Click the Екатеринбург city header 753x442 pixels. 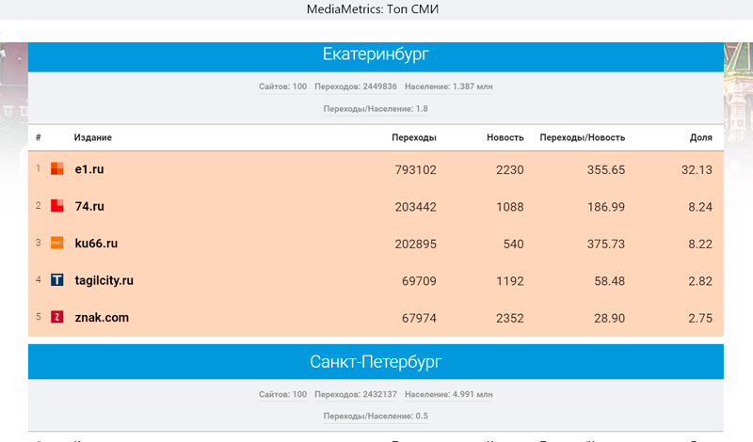pyautogui.click(x=376, y=55)
